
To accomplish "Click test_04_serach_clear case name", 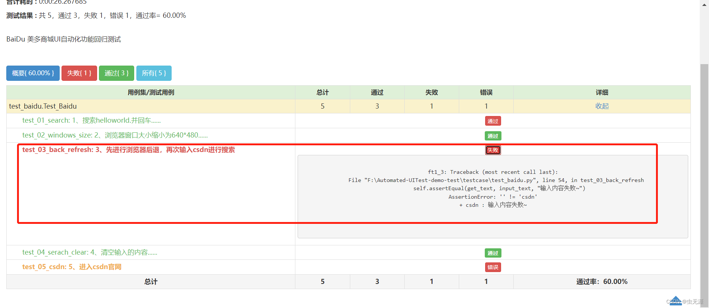I will [x=90, y=252].
